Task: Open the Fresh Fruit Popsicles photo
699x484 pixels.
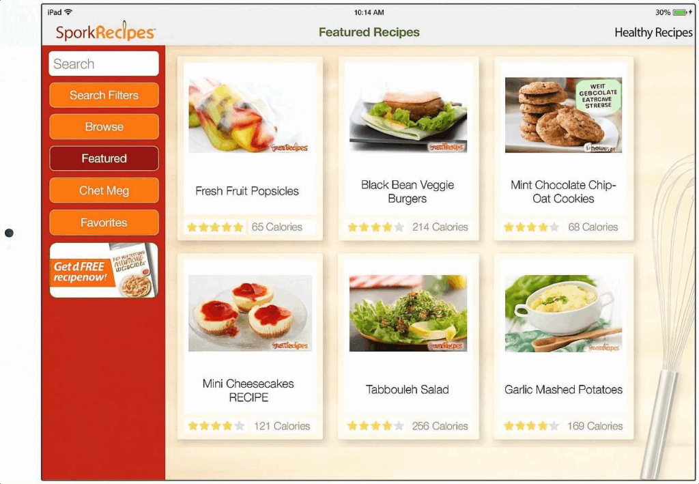Action: click(248, 115)
